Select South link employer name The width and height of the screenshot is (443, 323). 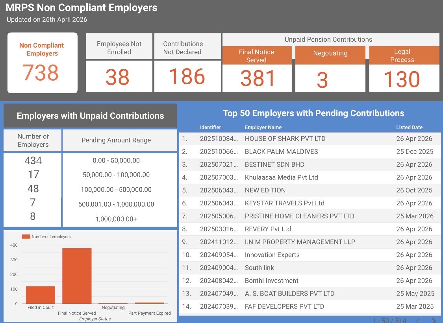click(259, 268)
